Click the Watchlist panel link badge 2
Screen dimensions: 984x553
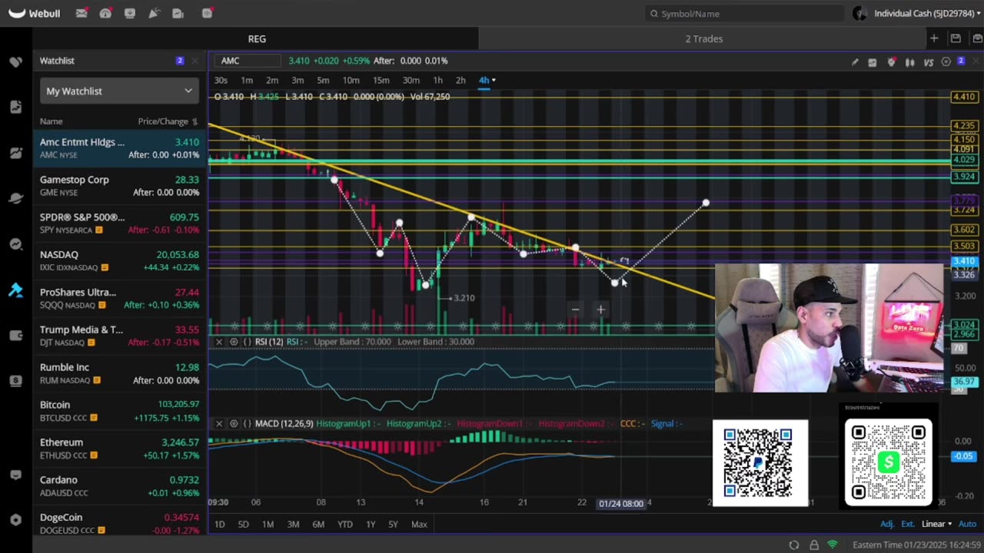click(180, 61)
